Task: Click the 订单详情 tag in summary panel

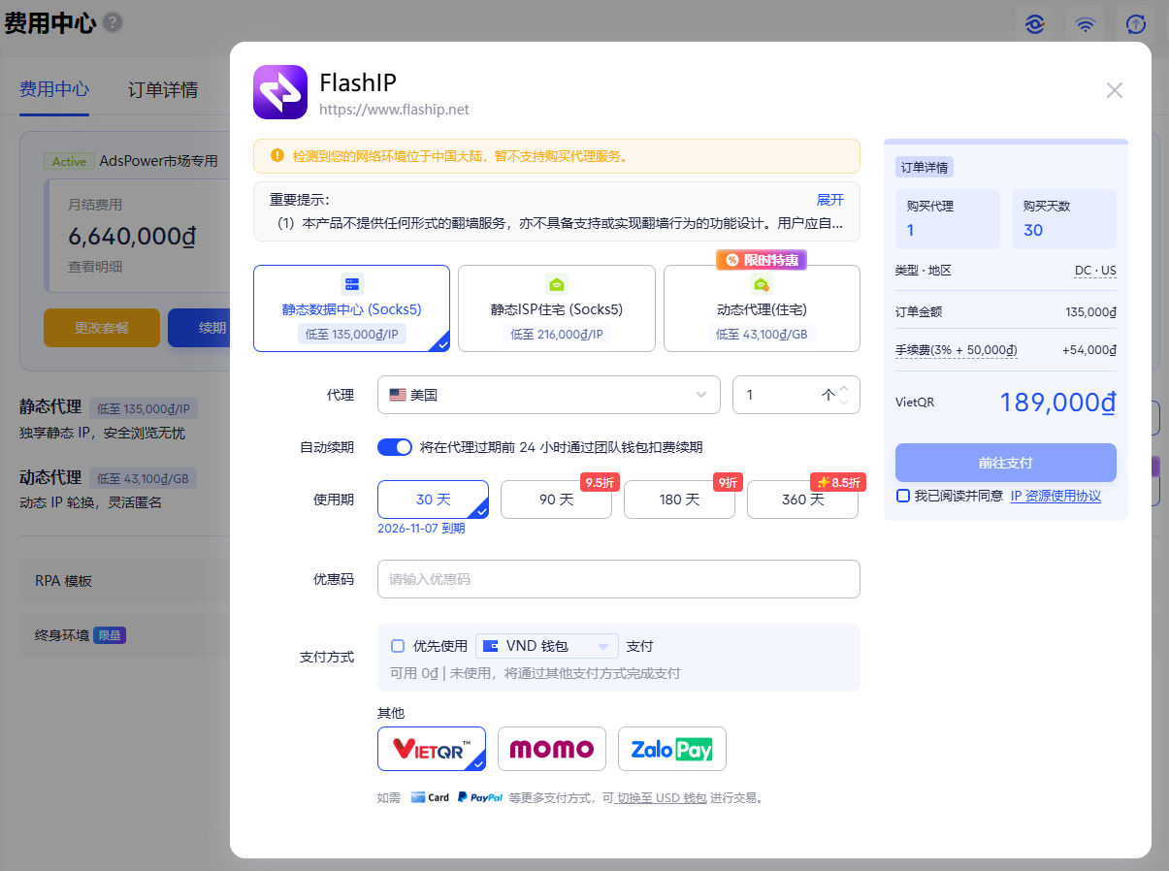Action: [x=925, y=167]
